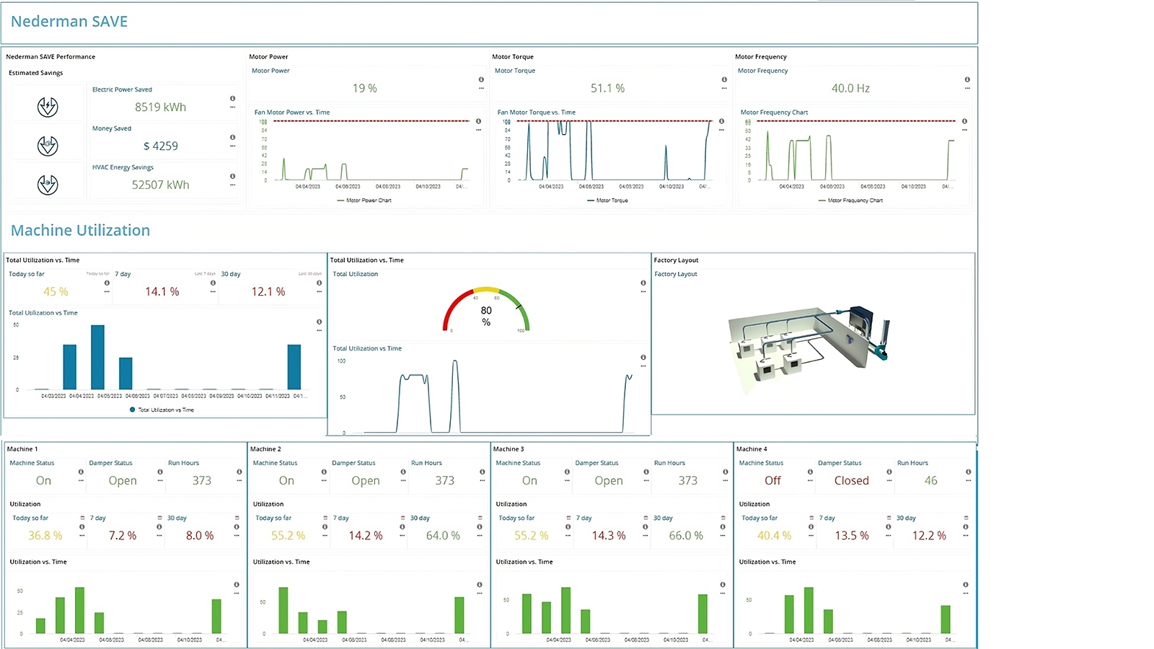Click the $ 4259 value

[x=160, y=146]
